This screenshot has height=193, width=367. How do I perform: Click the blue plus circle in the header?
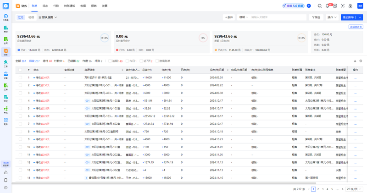click(309, 6)
